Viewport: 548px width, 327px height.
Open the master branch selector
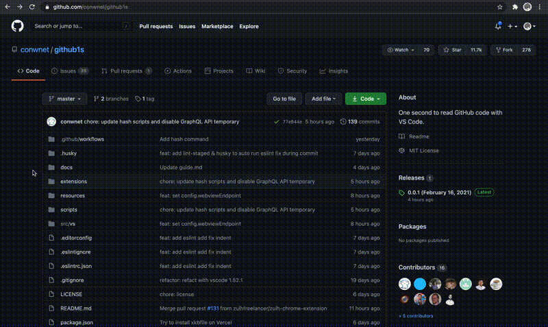(64, 99)
